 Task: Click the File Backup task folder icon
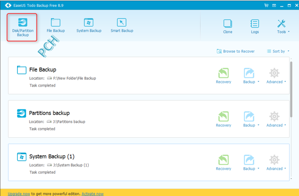pyautogui.click(x=21, y=70)
